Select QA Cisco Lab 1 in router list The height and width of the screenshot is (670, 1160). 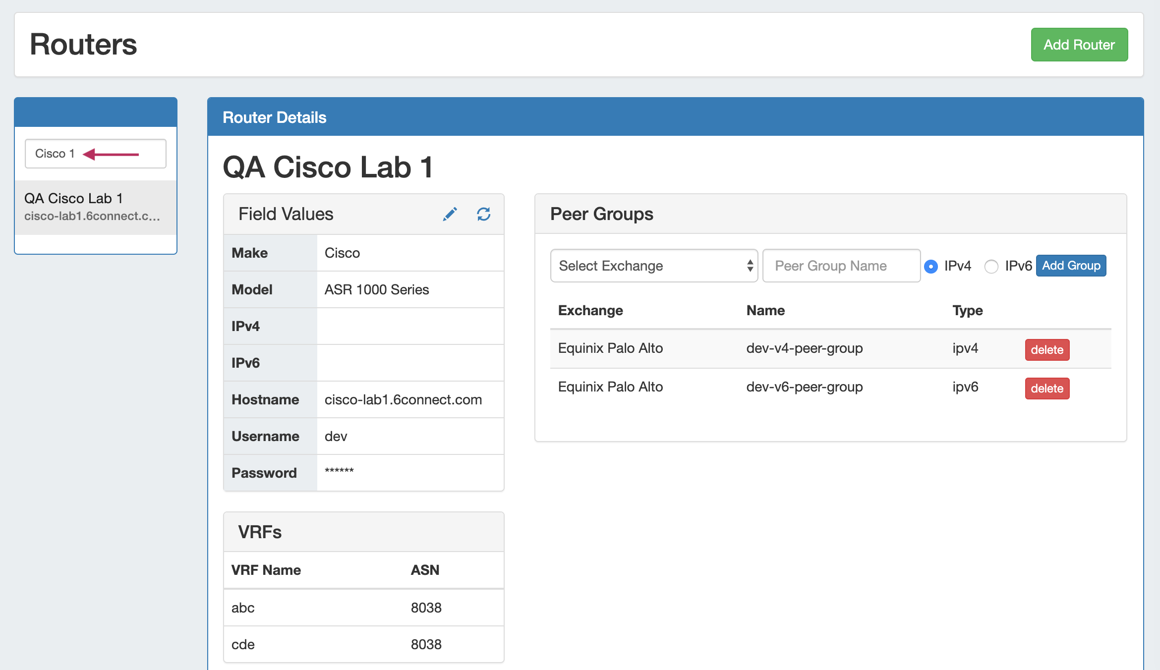pos(95,207)
